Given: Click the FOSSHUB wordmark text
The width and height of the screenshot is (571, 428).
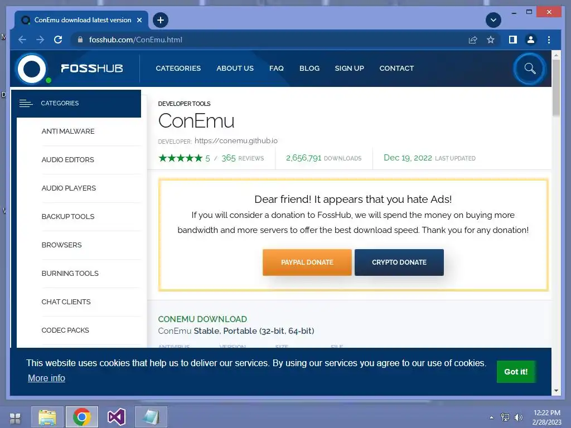Looking at the screenshot, I should tap(92, 69).
